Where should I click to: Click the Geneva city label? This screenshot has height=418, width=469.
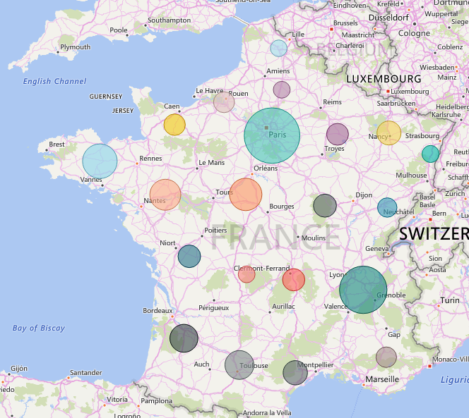pyautogui.click(x=377, y=248)
